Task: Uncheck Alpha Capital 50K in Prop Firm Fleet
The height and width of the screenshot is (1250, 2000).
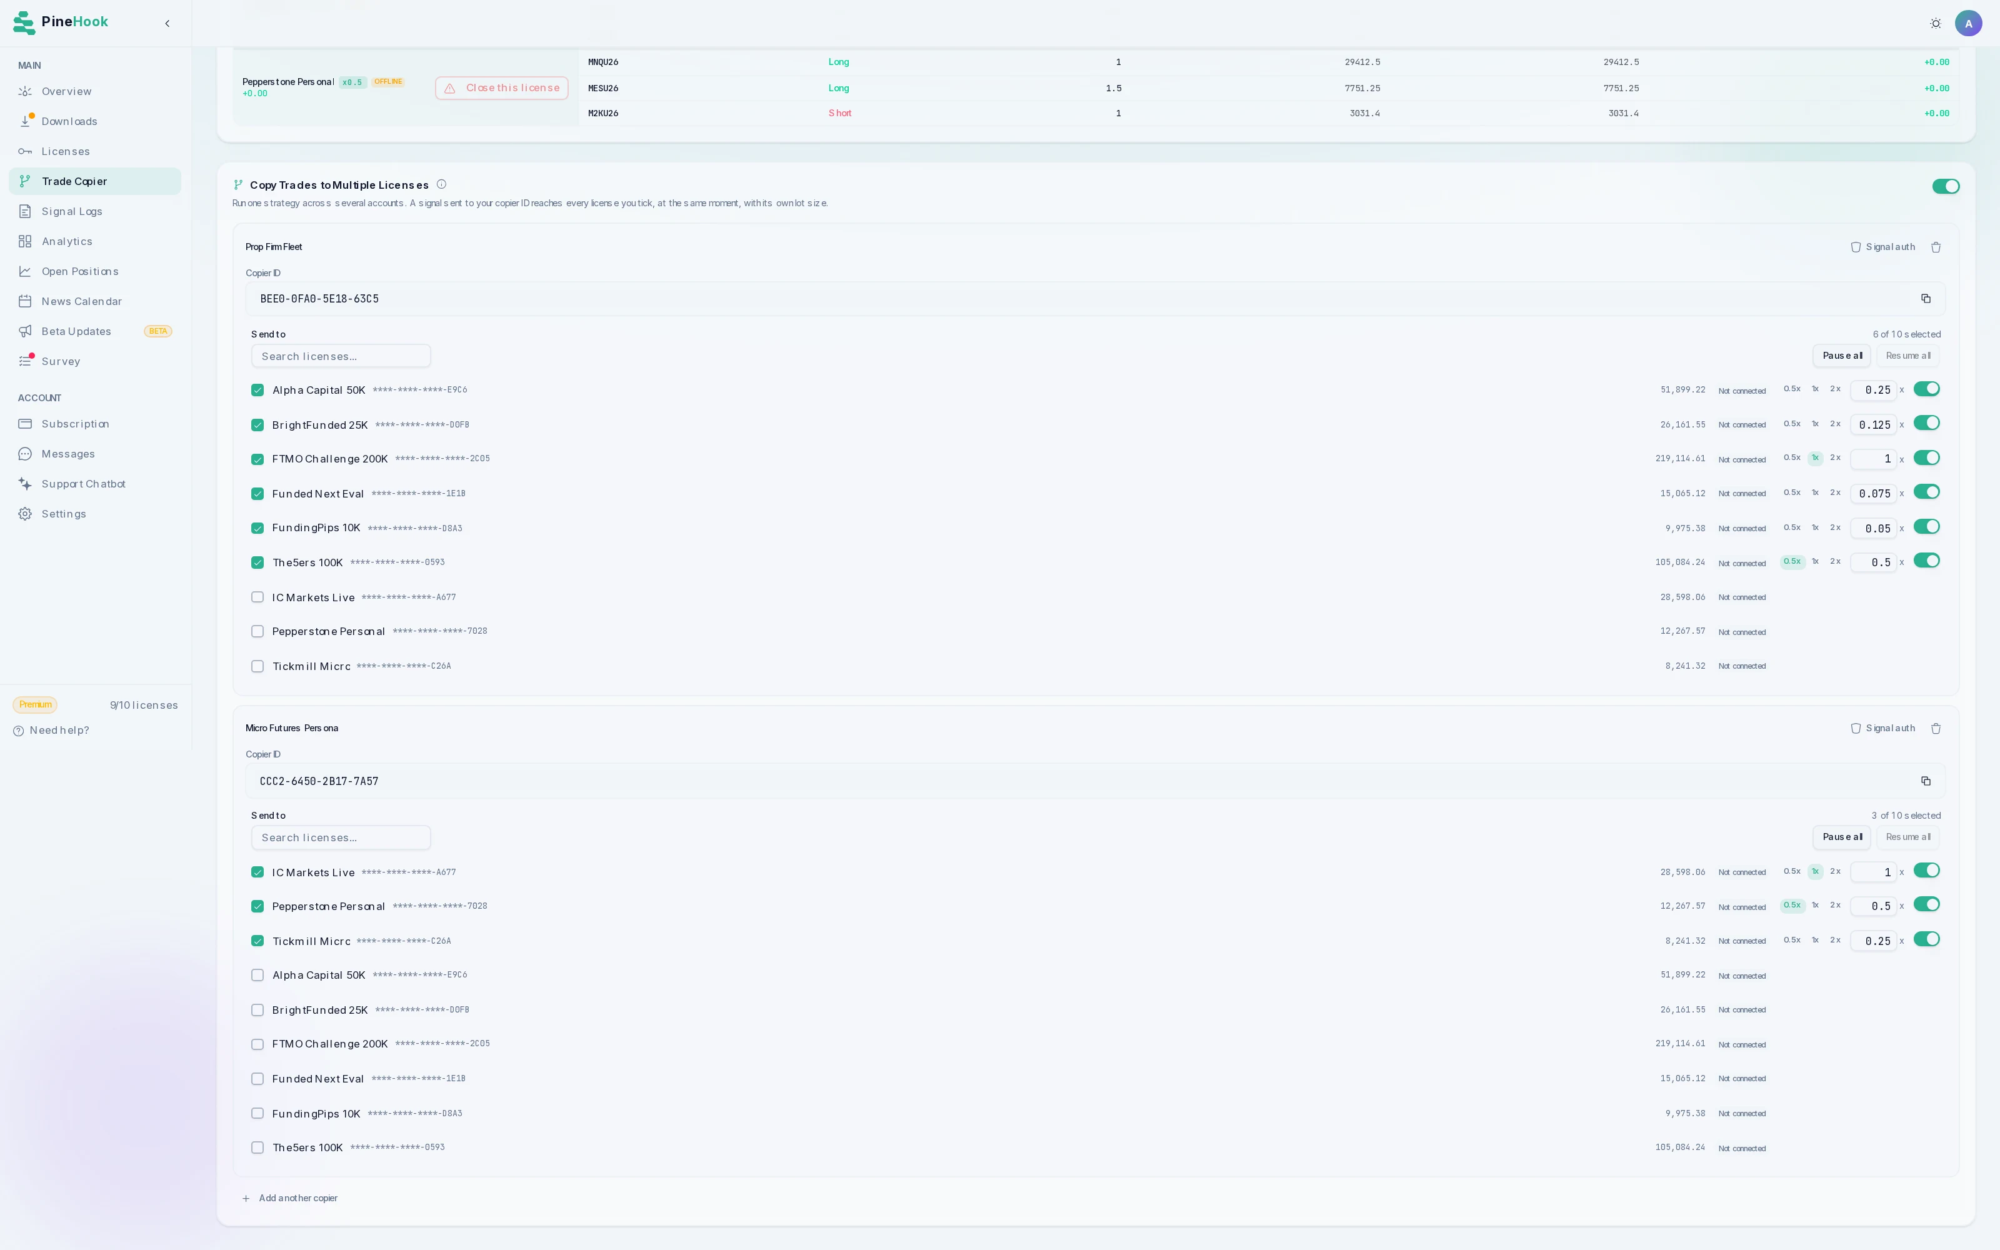Action: click(x=257, y=390)
